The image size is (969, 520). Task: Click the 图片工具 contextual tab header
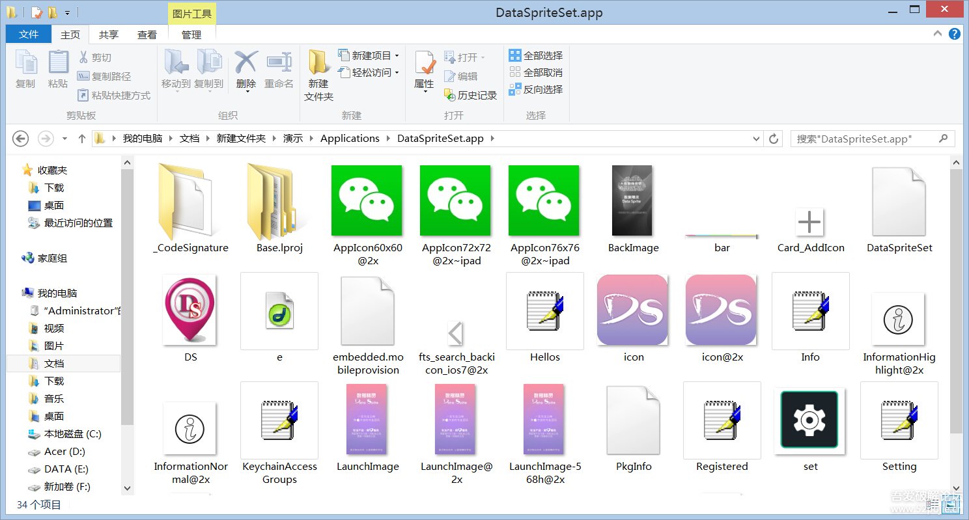click(191, 14)
